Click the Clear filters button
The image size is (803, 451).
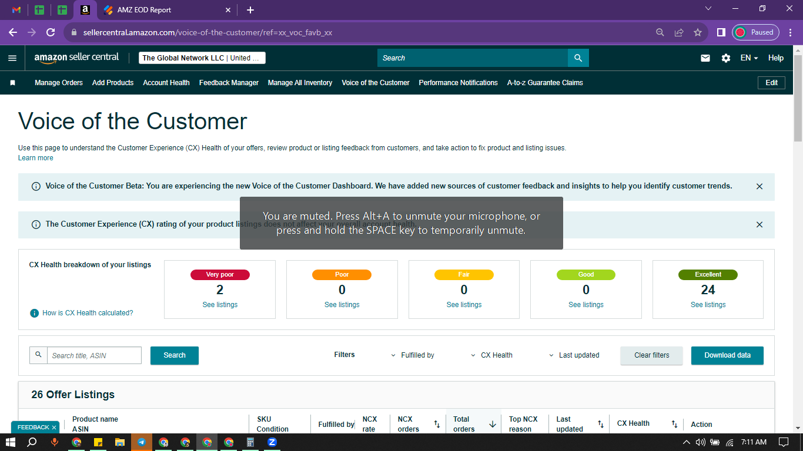coord(652,355)
